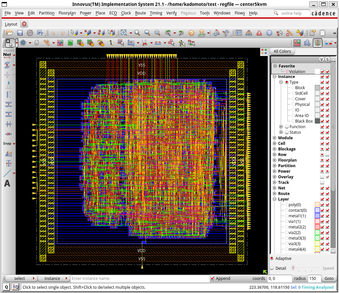Click the green percent placement density icon
339x293 pixels.
(70, 43)
